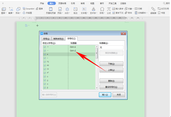Viewport: 171px width, 117px height.
Task: Click the symbol list scrollbar thumb
Action: coord(97,53)
